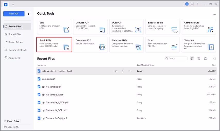Open the Combine PDFs tool
Viewport: 220px width, 131px height.
coord(199,27)
